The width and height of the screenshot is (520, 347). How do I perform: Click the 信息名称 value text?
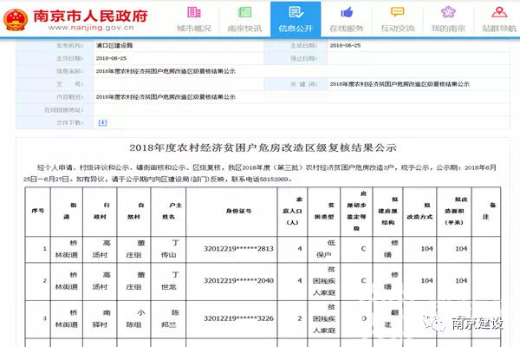166,71
